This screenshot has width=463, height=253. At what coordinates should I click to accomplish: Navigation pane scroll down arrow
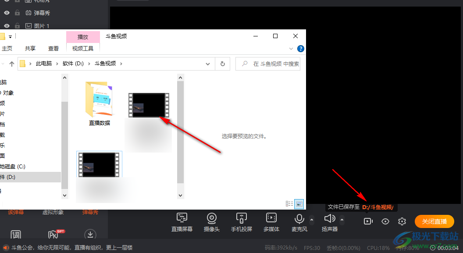64,195
